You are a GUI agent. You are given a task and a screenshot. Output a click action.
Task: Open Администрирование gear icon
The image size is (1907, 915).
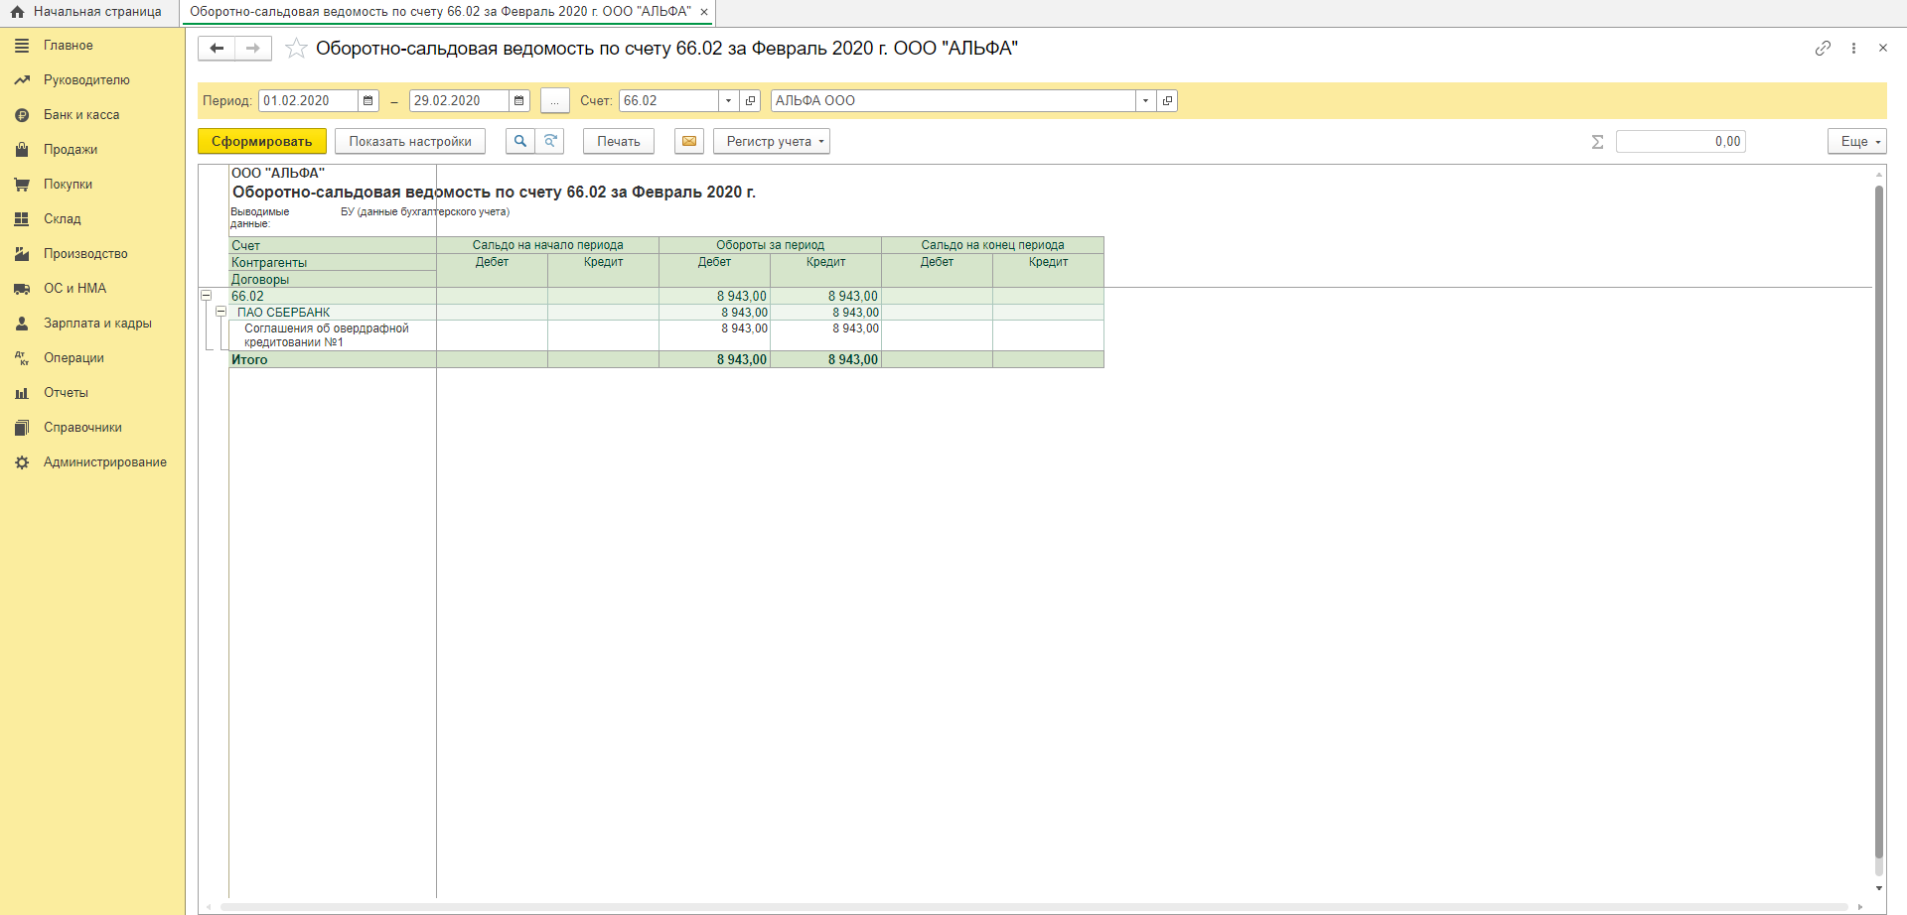coord(22,462)
